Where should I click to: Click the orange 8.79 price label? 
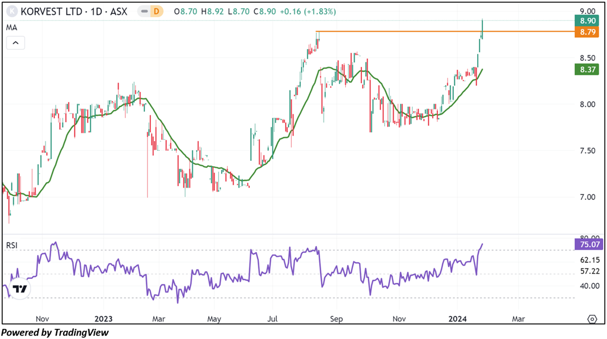(587, 32)
